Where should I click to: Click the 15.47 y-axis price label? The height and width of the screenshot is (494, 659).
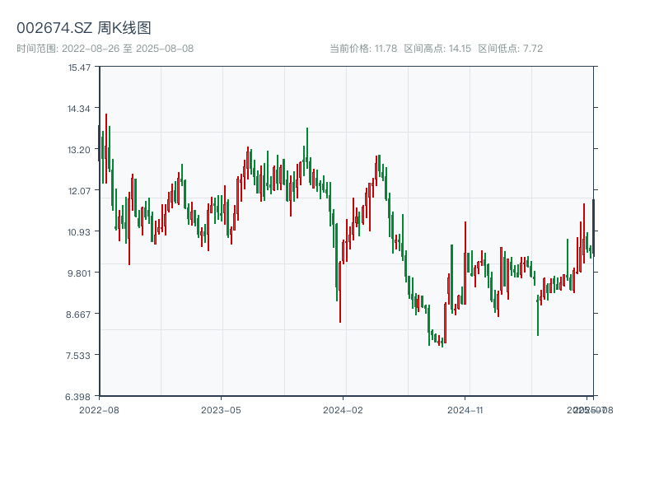(79, 67)
